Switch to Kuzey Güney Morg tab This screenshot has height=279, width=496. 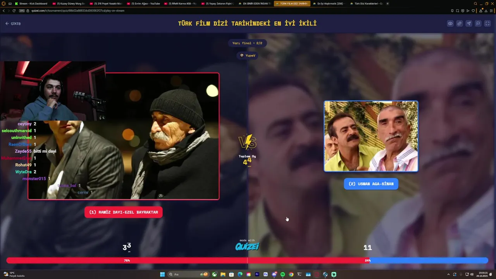(69, 3)
